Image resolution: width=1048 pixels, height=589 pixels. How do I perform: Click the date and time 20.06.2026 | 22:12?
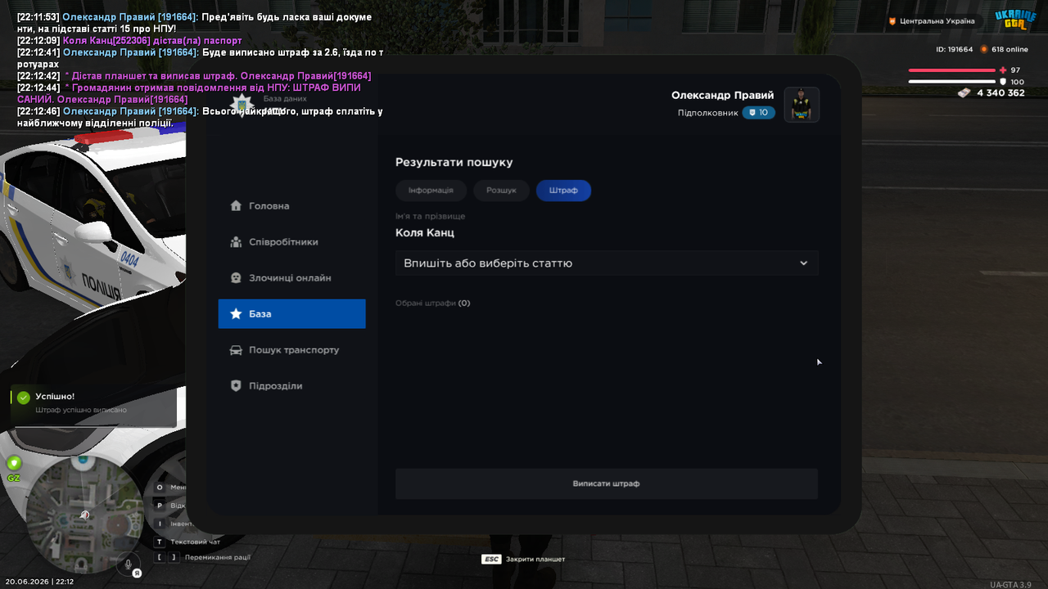click(40, 582)
